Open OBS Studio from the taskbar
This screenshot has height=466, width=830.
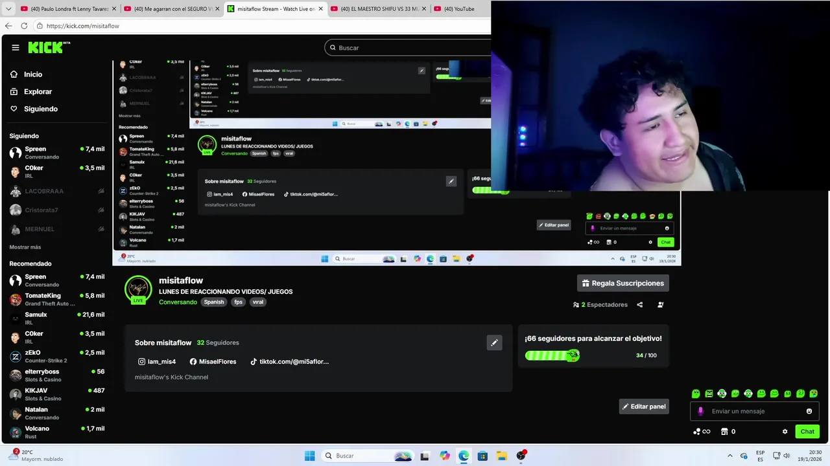(x=521, y=456)
